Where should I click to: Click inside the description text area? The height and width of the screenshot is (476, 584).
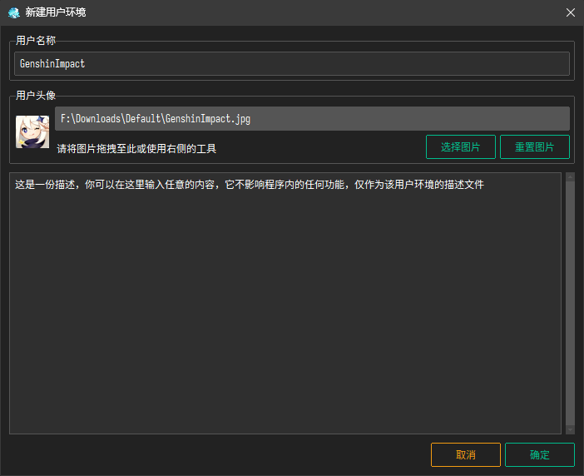(x=285, y=303)
